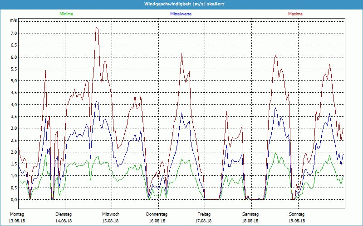Click the date 19.08.18
363x226 pixels.
click(297, 221)
